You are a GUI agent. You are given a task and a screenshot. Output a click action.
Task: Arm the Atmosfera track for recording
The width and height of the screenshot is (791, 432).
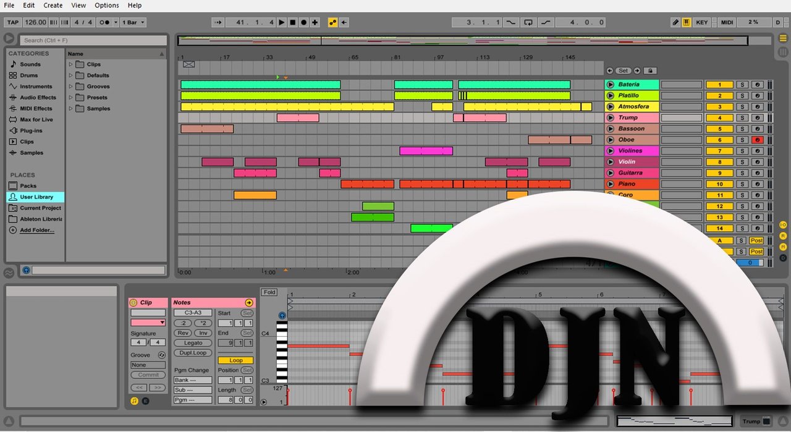[757, 107]
